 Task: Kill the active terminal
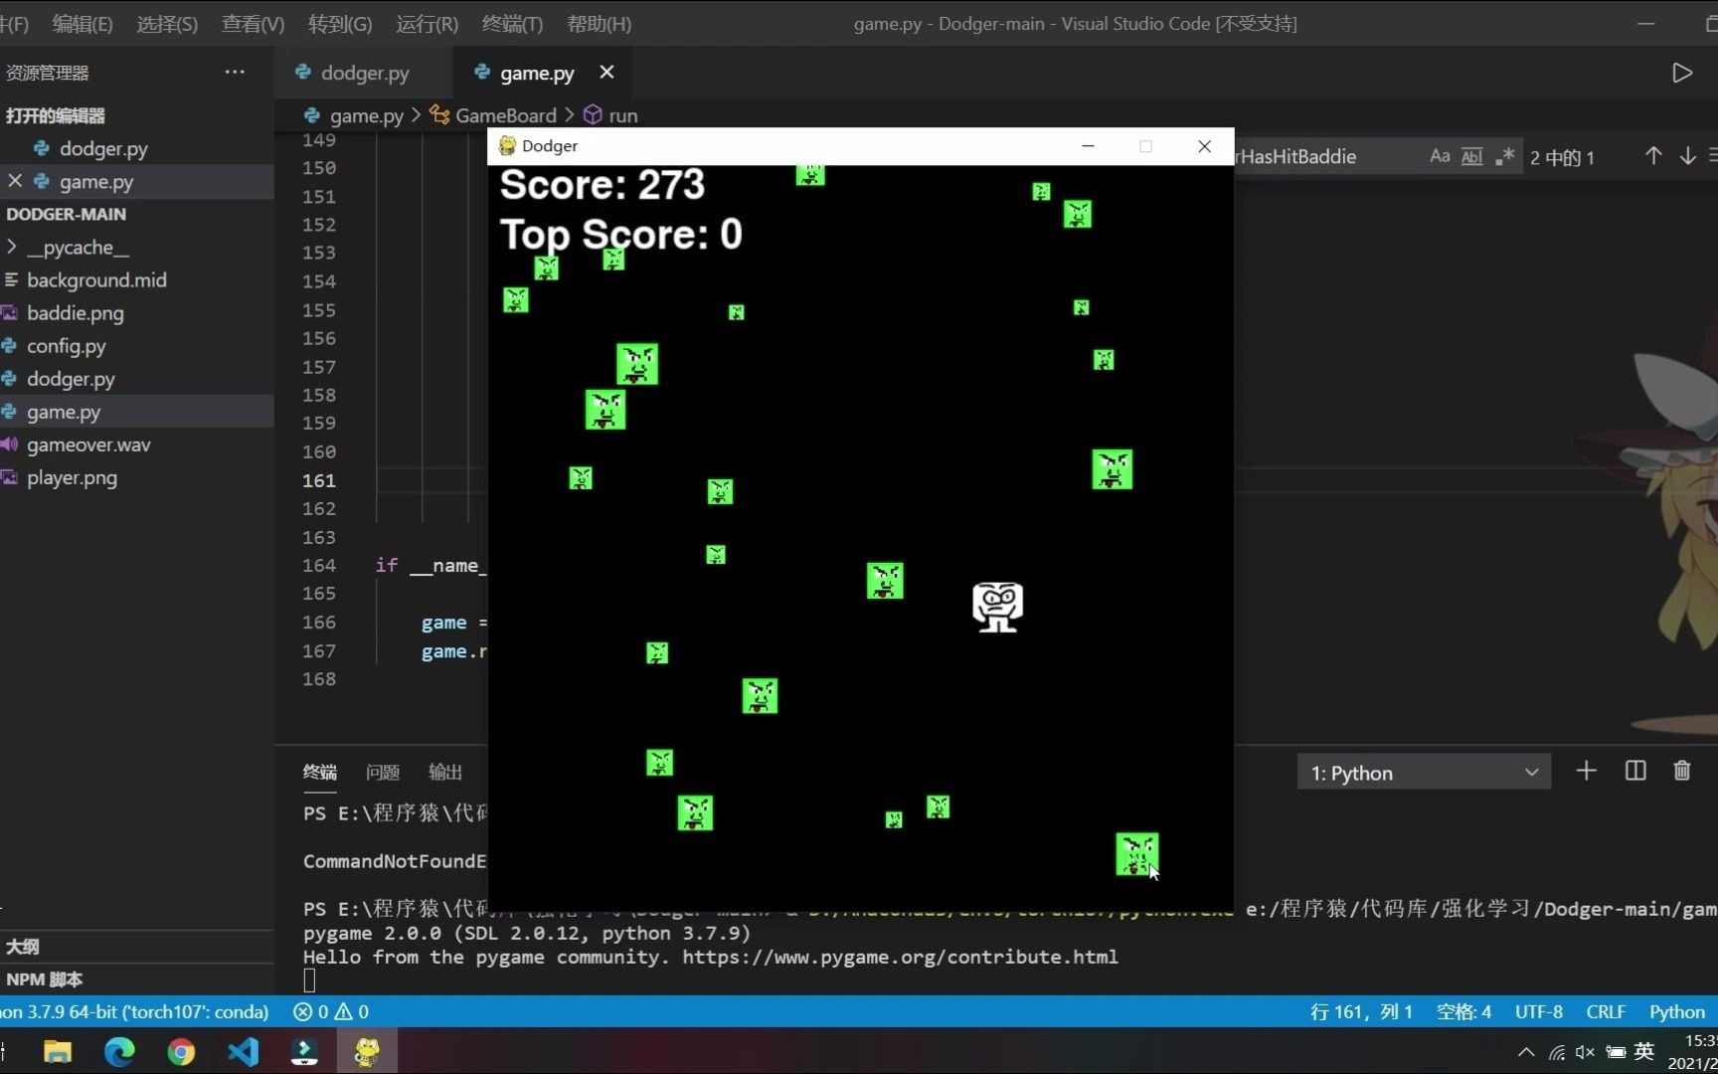pos(1682,771)
